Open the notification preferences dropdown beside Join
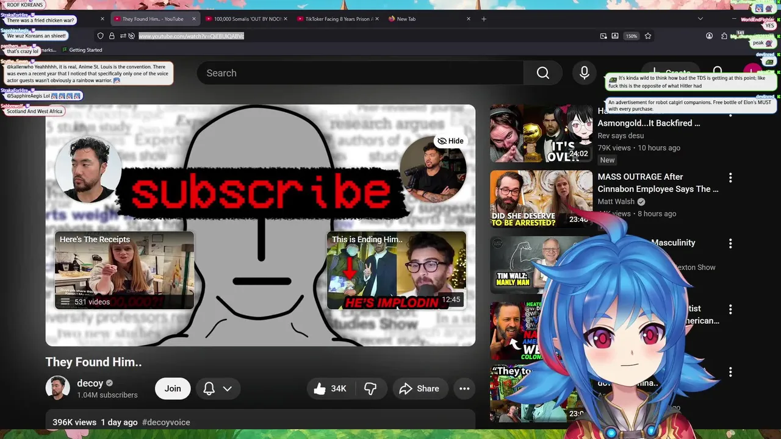Viewport: 781px width, 439px height. pyautogui.click(x=218, y=388)
